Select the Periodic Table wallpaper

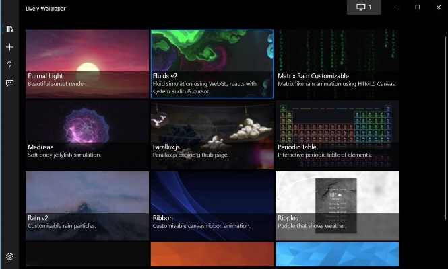[337, 133]
